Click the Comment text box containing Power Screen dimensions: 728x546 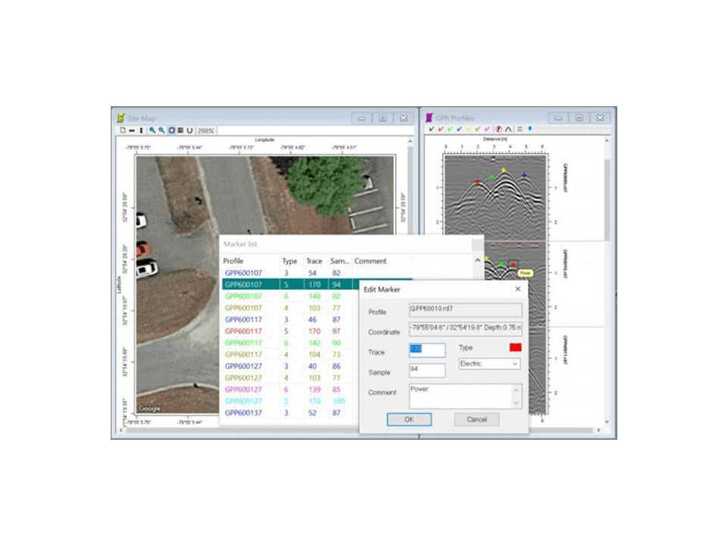[465, 396]
